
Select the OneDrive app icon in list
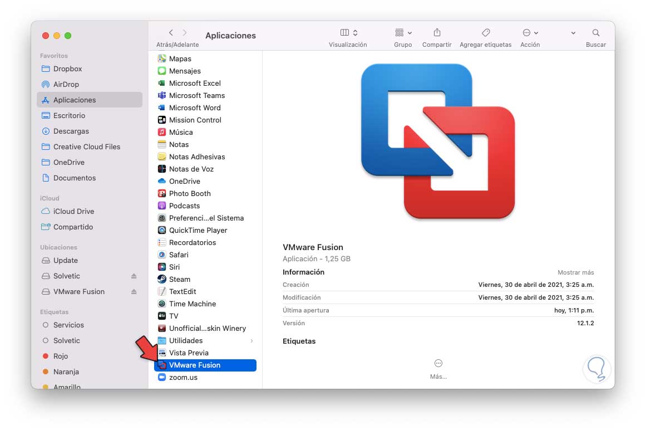(x=162, y=182)
